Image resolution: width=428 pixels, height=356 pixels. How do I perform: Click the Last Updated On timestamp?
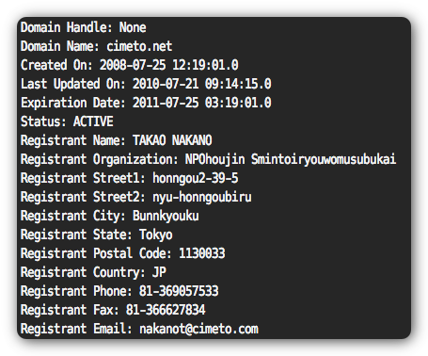pyautogui.click(x=201, y=84)
